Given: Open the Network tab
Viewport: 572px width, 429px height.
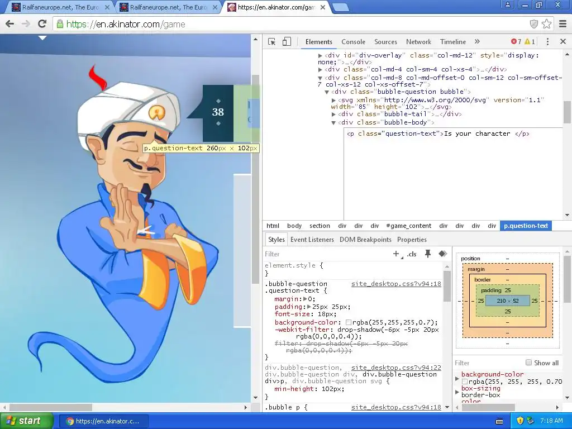Looking at the screenshot, I should [418, 41].
